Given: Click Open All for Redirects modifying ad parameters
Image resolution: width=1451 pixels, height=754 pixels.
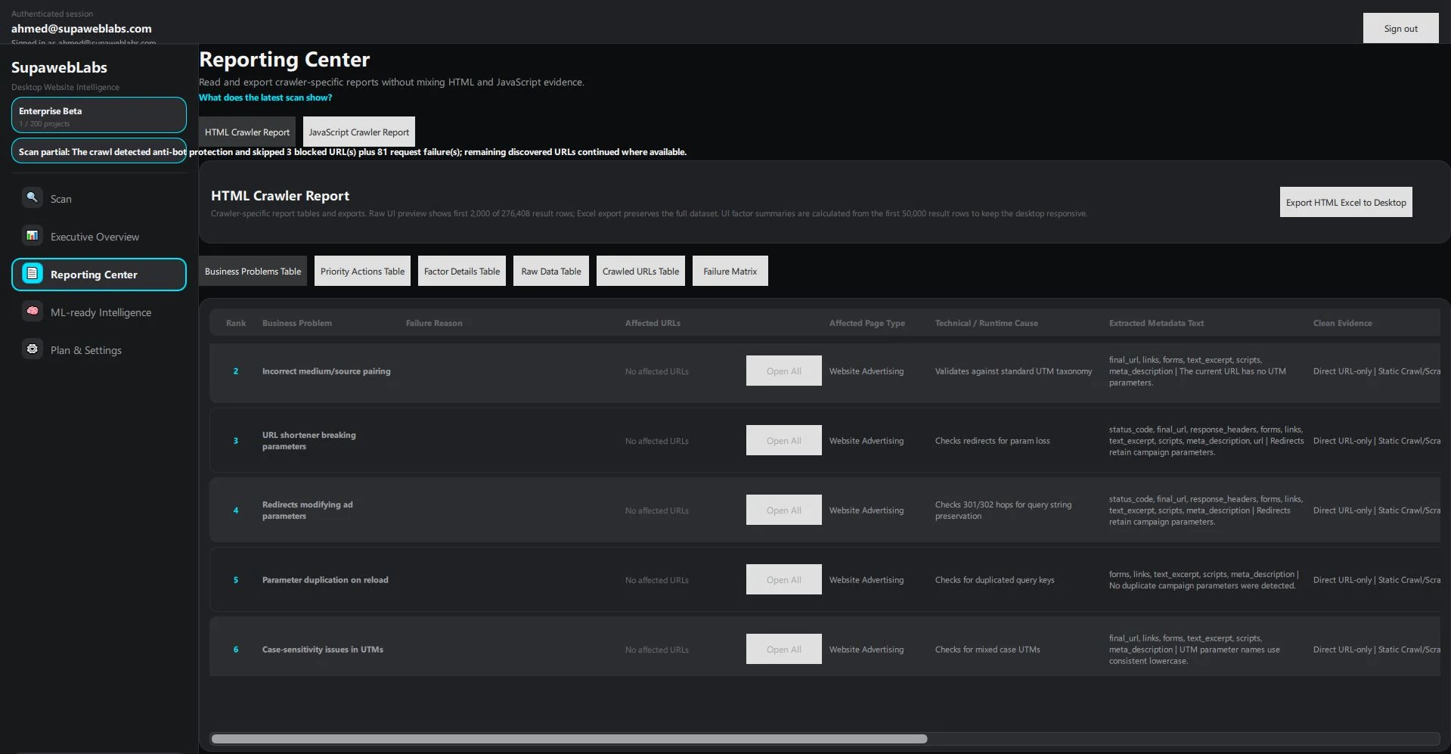Looking at the screenshot, I should [784, 510].
